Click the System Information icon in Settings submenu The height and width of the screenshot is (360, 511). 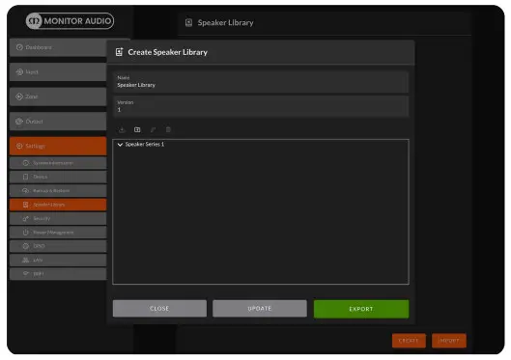26,163
